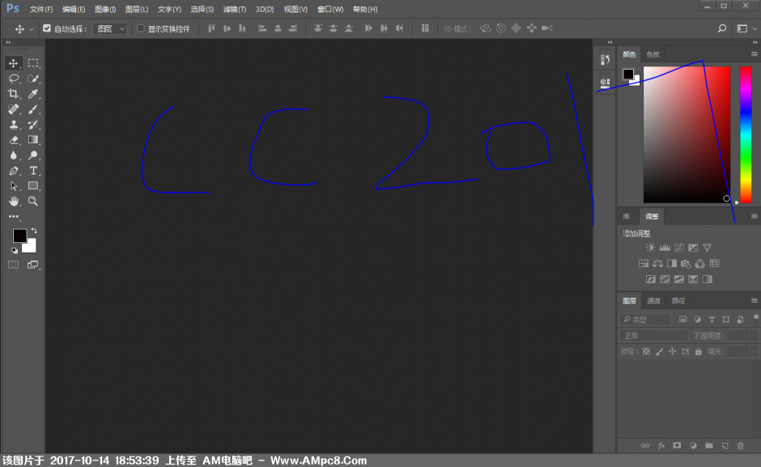The height and width of the screenshot is (467, 761).
Task: Toggle the lock all layer padlock icon
Action: (699, 351)
